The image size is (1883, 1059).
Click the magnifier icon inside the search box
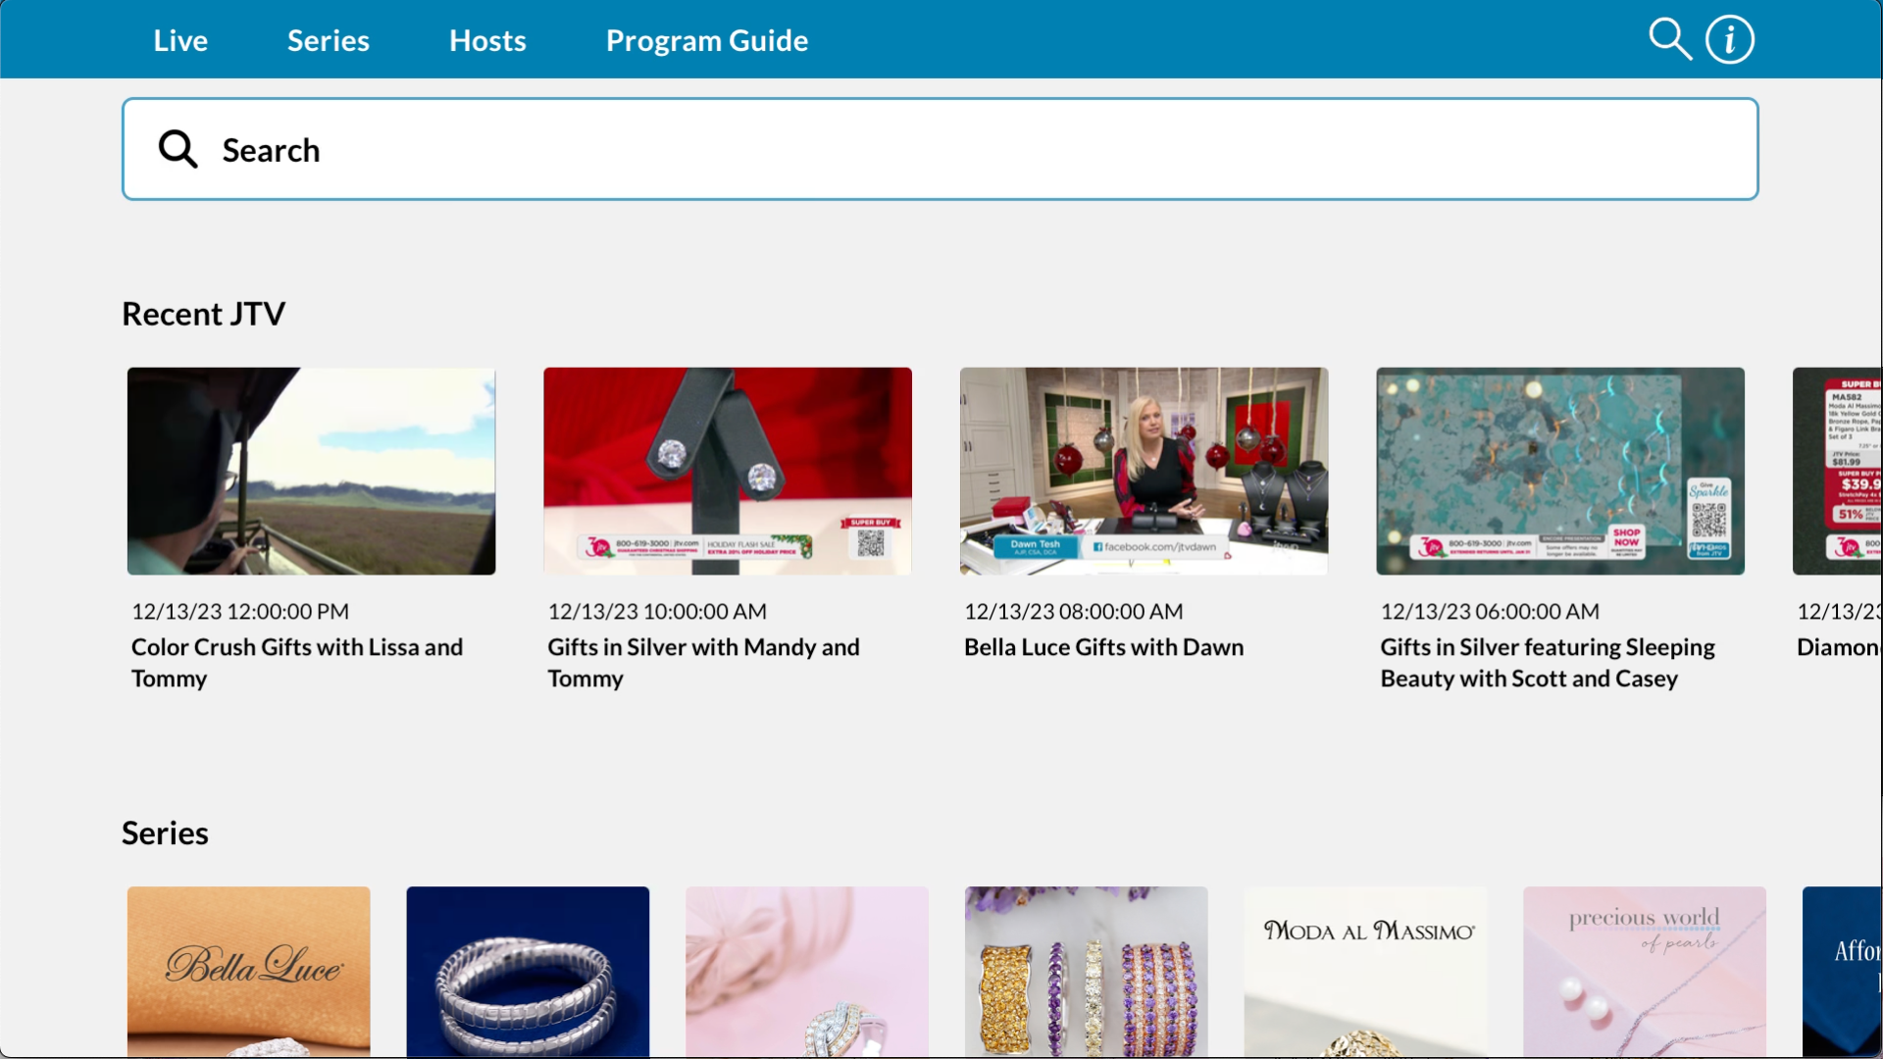pos(178,149)
